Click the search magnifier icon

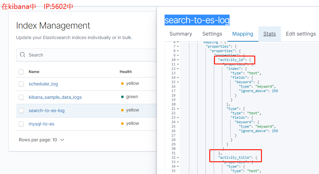23,55
